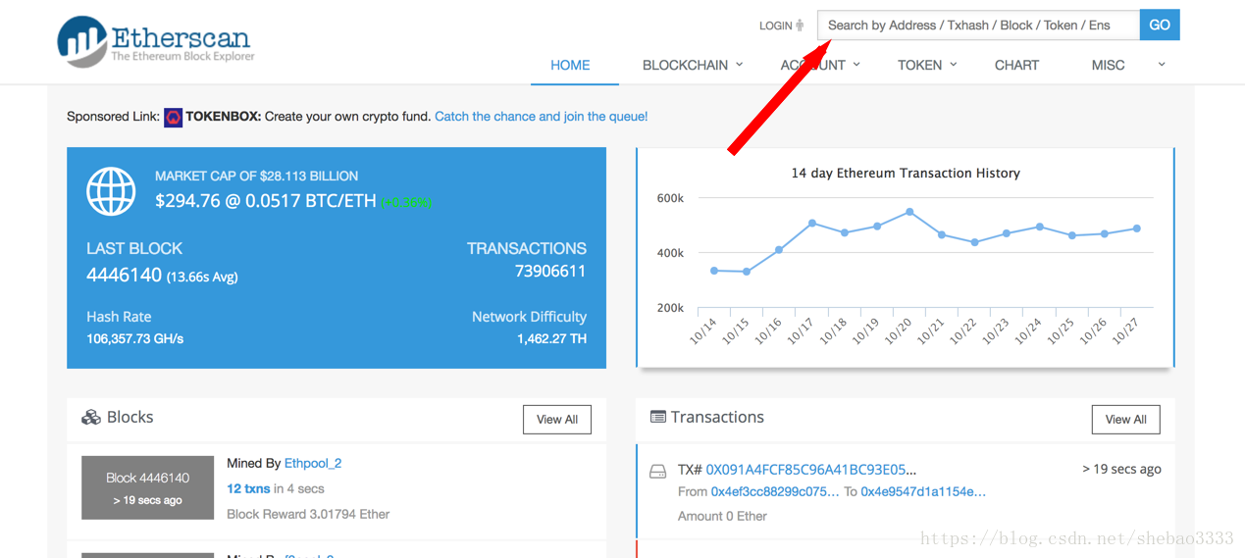Open the '12 txns' link
The width and height of the screenshot is (1245, 558).
[x=248, y=488]
